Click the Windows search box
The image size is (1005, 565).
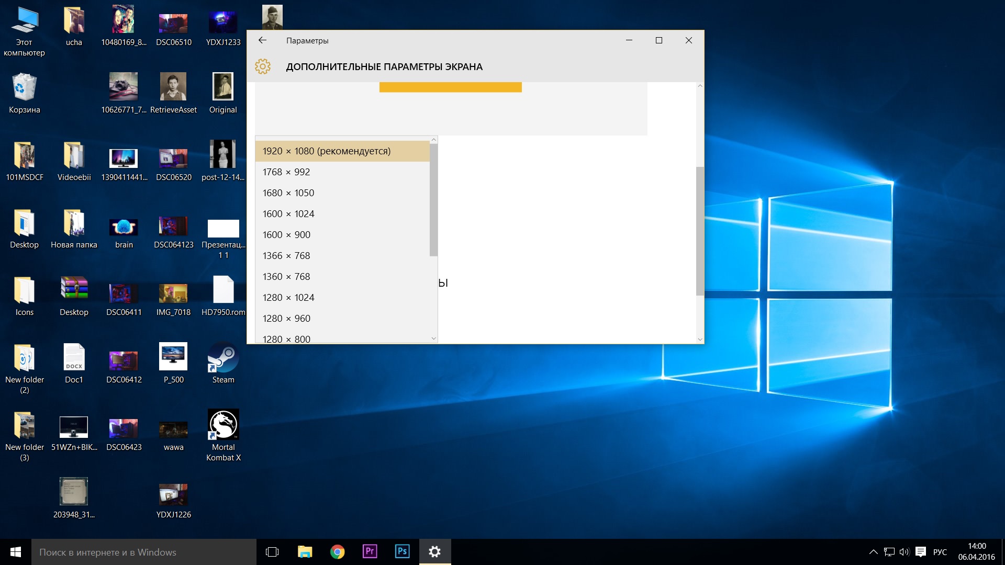144,552
